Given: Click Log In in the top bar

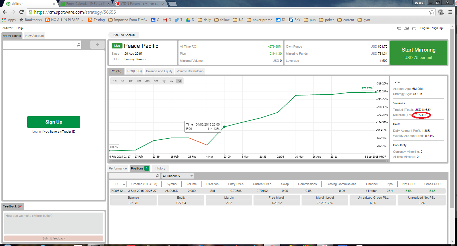Looking at the screenshot, I should [x=425, y=28].
